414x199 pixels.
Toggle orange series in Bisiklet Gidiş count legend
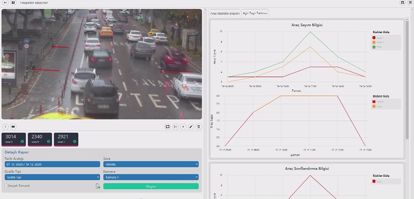(374, 42)
